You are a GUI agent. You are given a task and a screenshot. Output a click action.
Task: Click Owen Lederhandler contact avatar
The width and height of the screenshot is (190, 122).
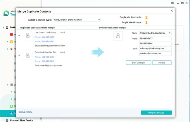point(28,55)
